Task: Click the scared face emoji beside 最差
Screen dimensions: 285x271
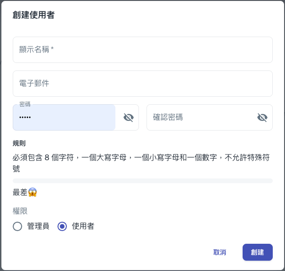Action: [33, 192]
